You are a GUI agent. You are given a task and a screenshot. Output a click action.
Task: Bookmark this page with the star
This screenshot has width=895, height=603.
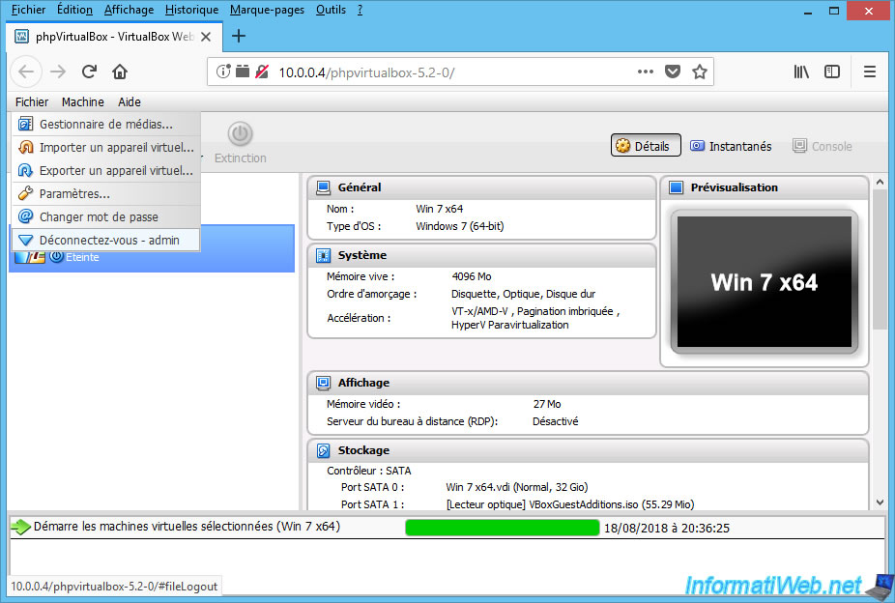pyautogui.click(x=700, y=72)
